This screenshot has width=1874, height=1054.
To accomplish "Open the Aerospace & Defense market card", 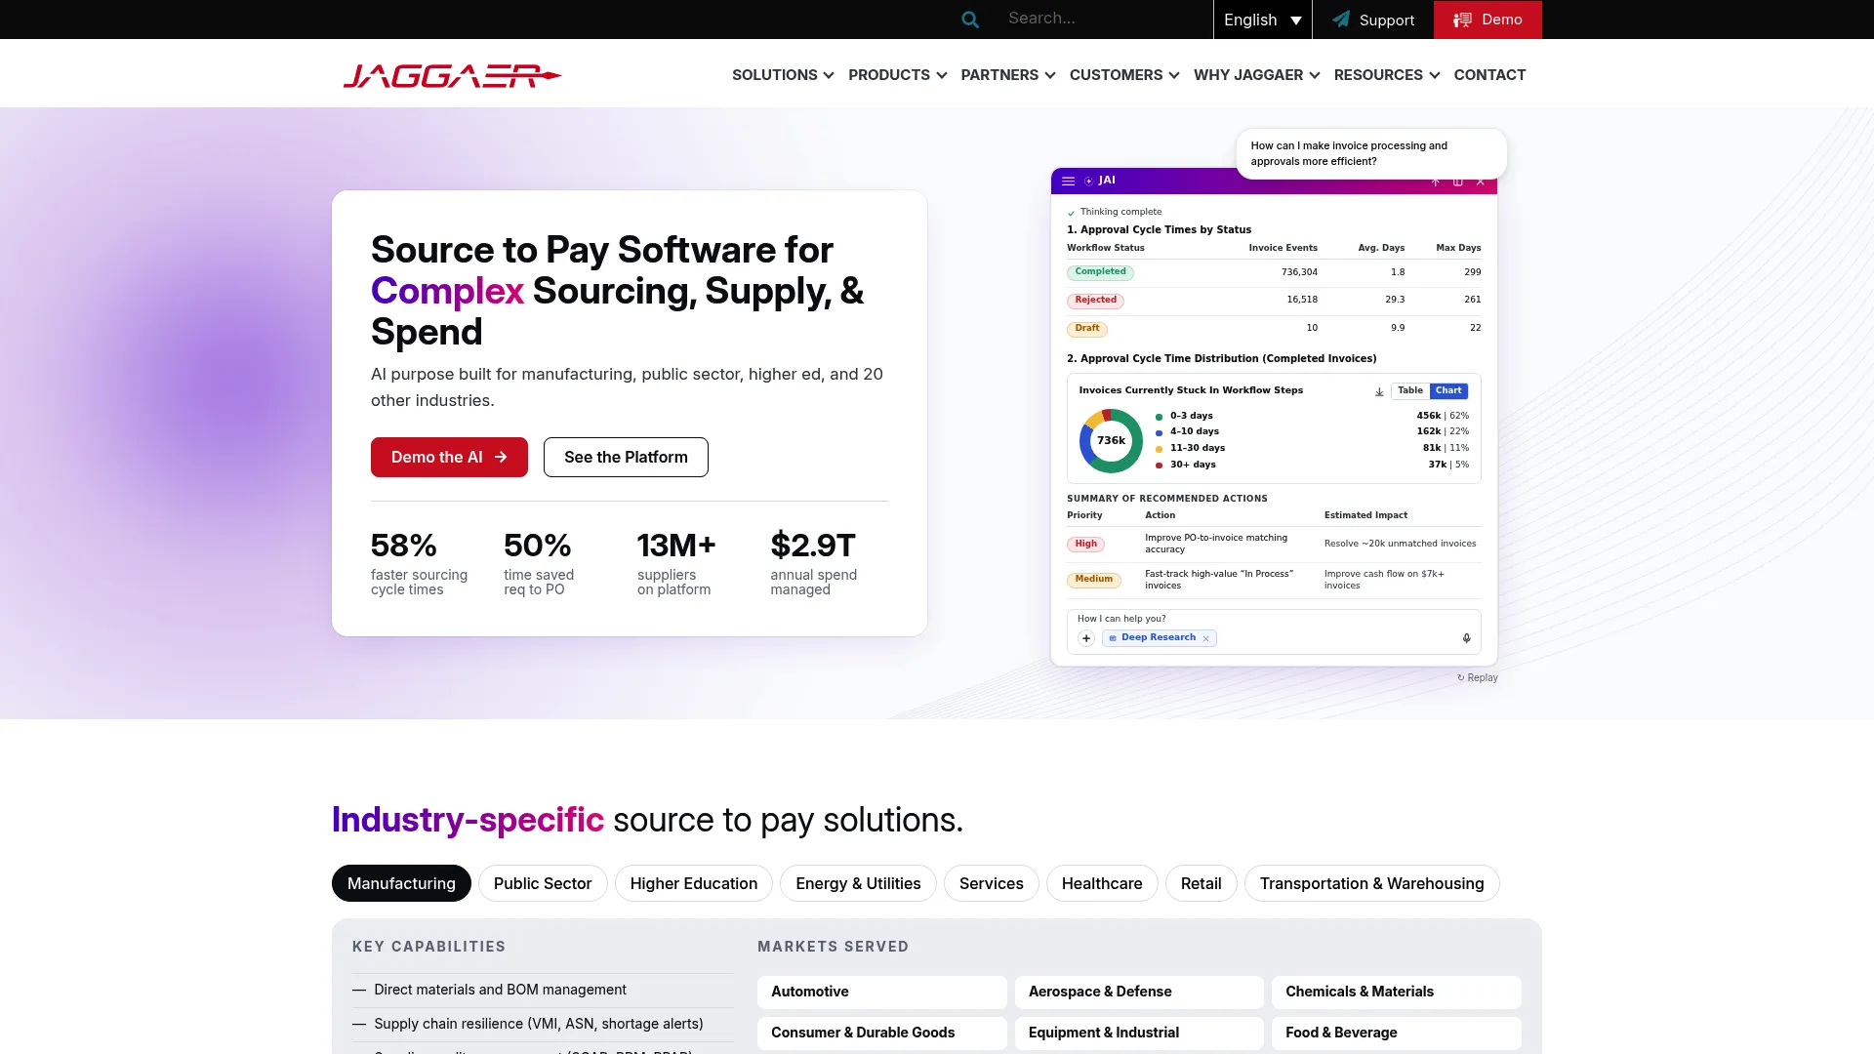I will pyautogui.click(x=1139, y=992).
